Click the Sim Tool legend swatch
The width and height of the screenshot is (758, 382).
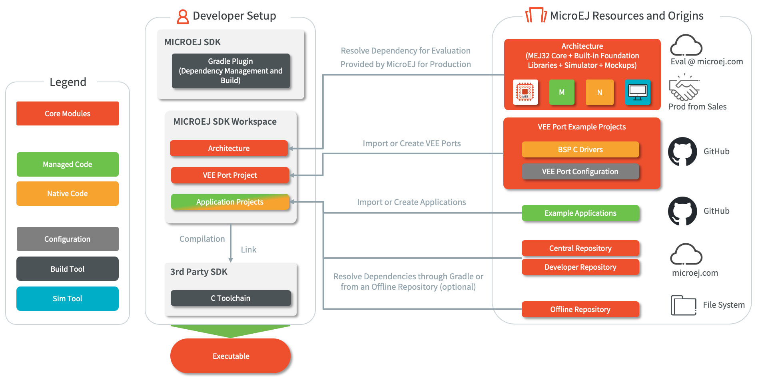(x=68, y=298)
